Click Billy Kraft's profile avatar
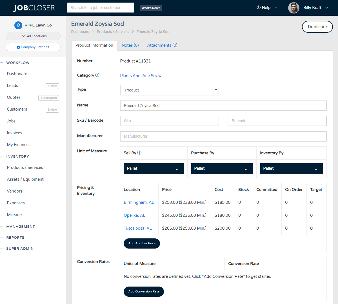 click(293, 8)
